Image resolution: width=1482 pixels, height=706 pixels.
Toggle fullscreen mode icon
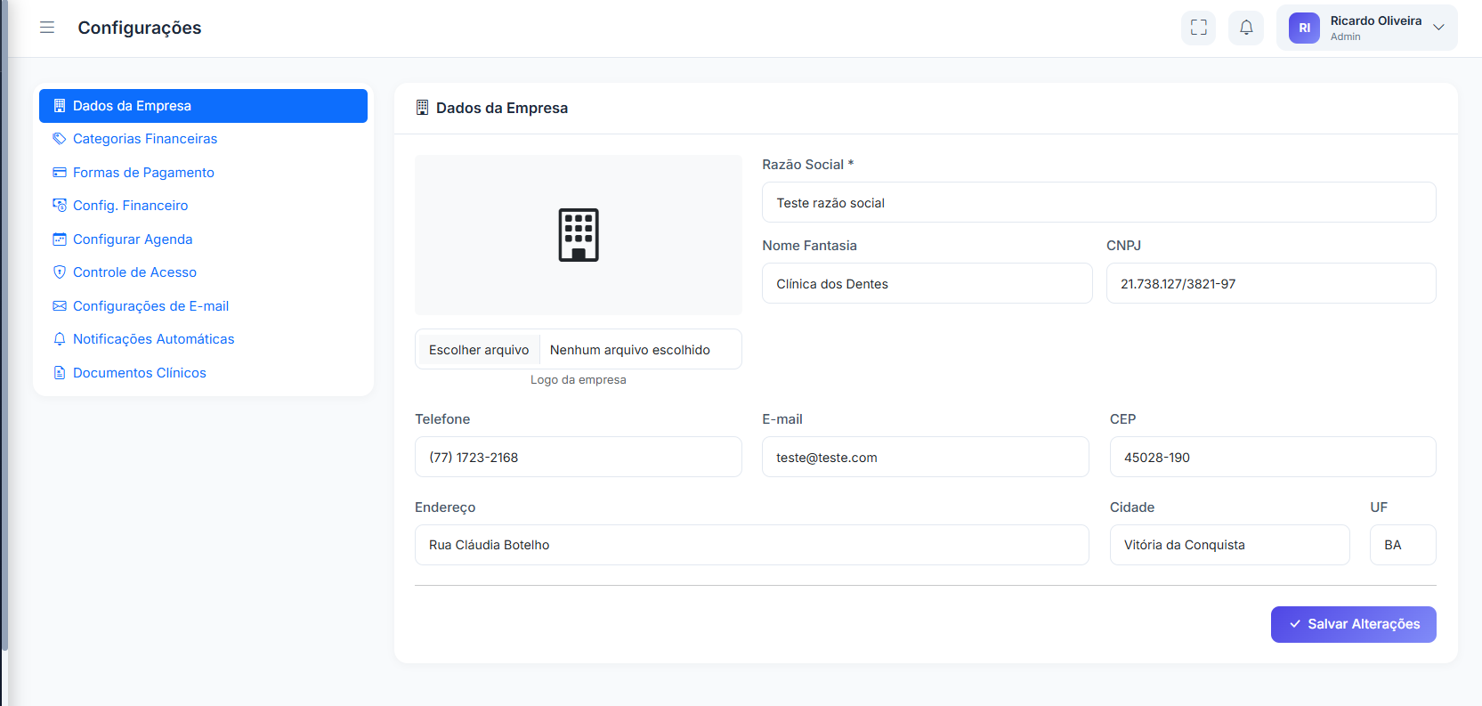pyautogui.click(x=1198, y=28)
